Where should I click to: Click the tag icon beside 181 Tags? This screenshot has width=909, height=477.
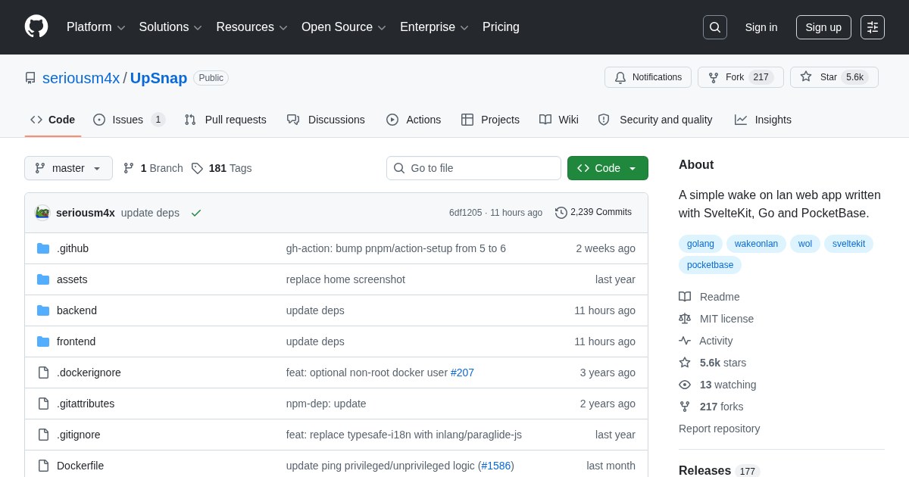pos(197,168)
